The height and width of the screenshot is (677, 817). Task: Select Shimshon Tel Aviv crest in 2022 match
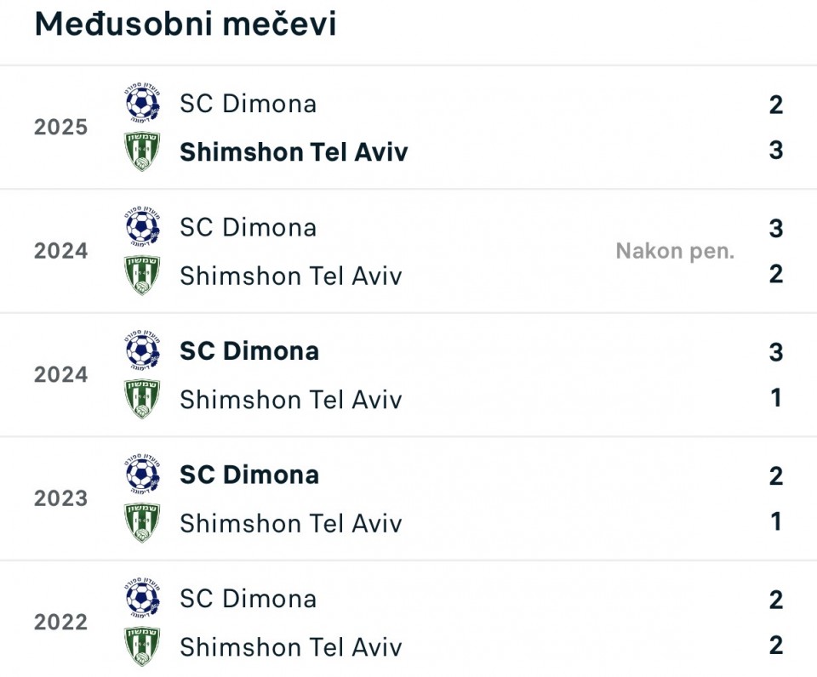(142, 646)
